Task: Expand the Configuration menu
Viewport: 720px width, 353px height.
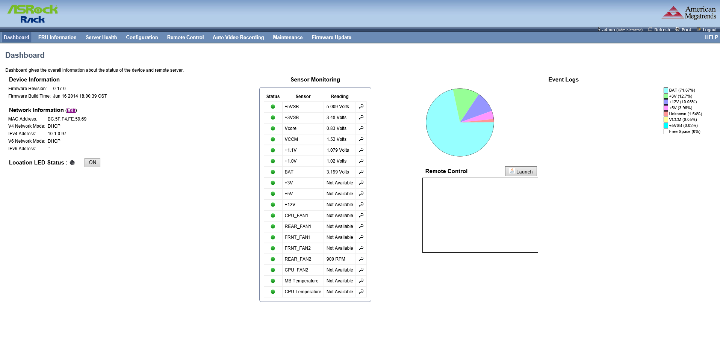Action: [x=142, y=38]
